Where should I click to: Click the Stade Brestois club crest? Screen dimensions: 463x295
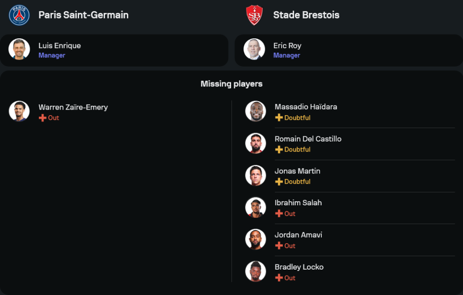click(254, 15)
